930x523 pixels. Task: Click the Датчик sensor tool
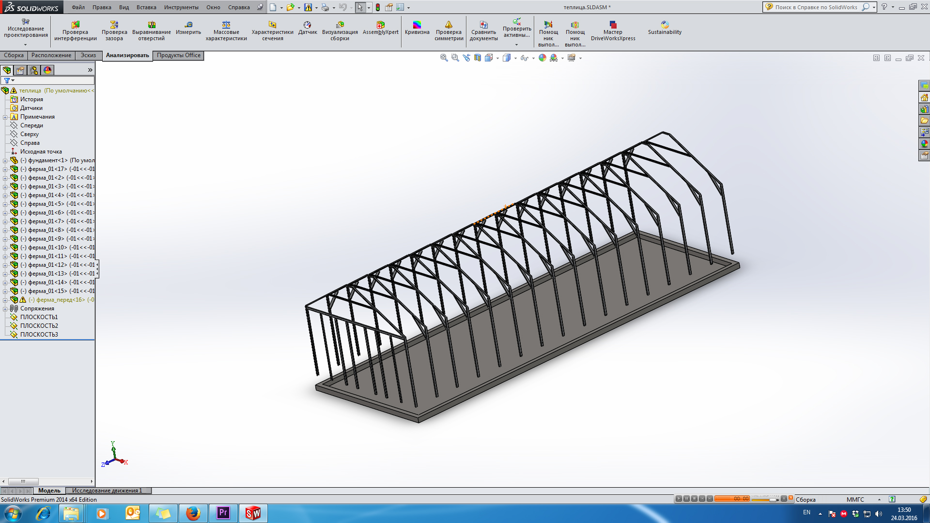tap(308, 28)
